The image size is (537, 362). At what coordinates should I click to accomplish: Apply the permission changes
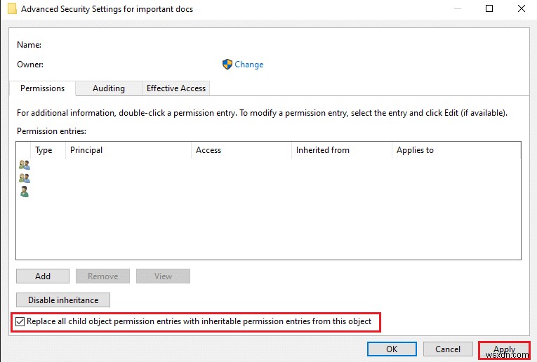[504, 349]
